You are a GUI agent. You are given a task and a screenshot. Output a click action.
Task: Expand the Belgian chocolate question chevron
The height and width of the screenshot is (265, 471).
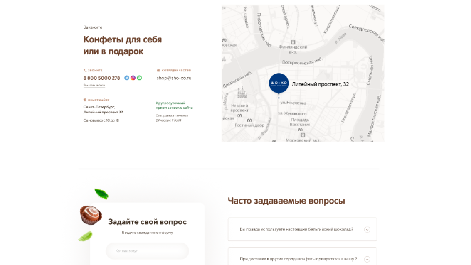click(367, 230)
